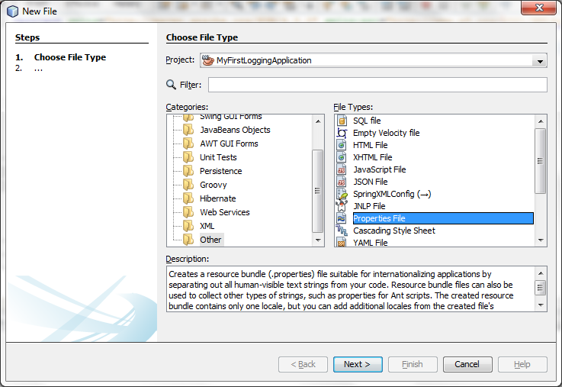Click the SpringXMLConfig icon
Viewport: 562px width, 387px height.
pos(342,194)
